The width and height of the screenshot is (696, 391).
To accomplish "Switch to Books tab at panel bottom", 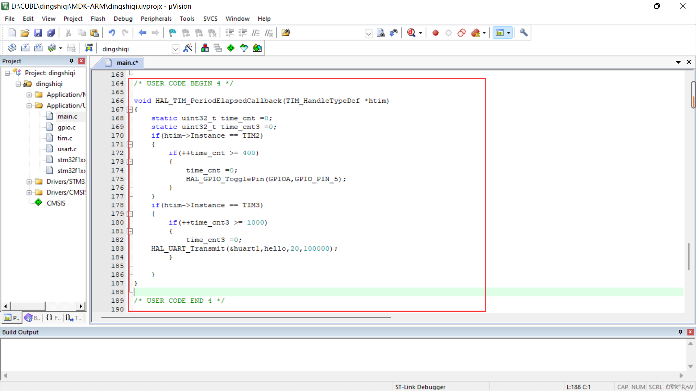I will pos(32,318).
